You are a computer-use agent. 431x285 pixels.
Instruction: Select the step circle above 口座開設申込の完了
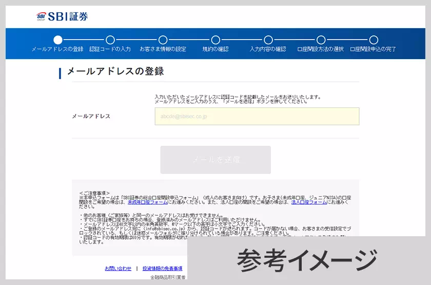coord(374,40)
